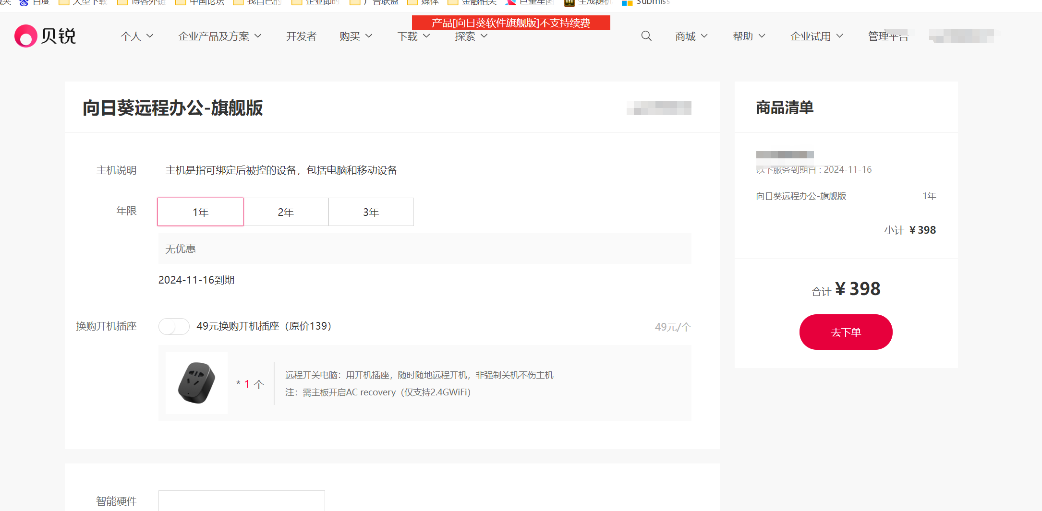Image resolution: width=1042 pixels, height=511 pixels.
Task: Expand the 购买 menu
Action: click(356, 36)
